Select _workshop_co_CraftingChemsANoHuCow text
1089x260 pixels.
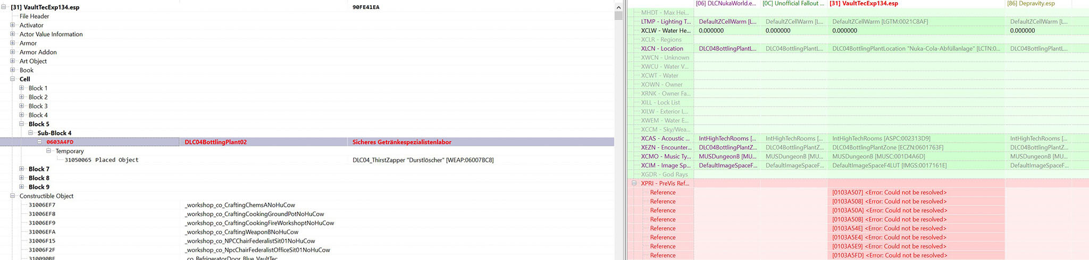(240, 205)
